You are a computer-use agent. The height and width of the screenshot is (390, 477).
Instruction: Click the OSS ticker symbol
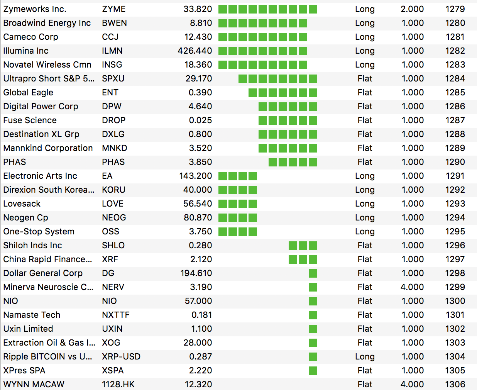(110, 231)
